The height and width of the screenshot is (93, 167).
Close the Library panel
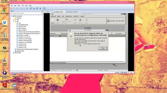42,11
